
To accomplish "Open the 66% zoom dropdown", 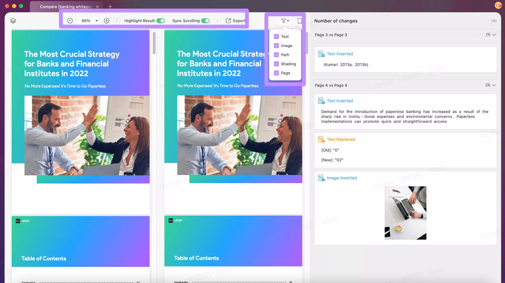I will (96, 21).
